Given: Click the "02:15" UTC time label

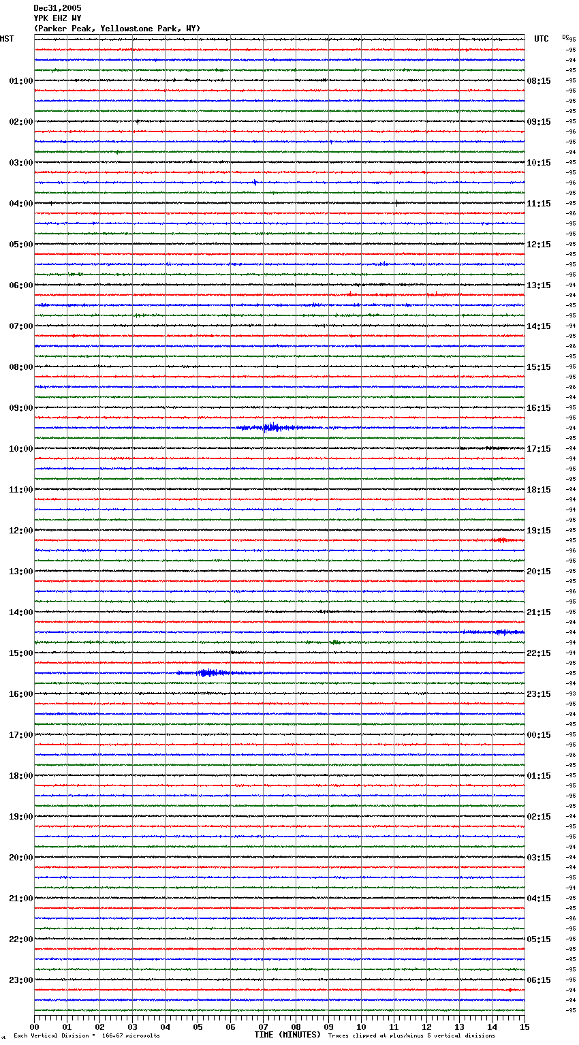Looking at the screenshot, I should 539,817.
